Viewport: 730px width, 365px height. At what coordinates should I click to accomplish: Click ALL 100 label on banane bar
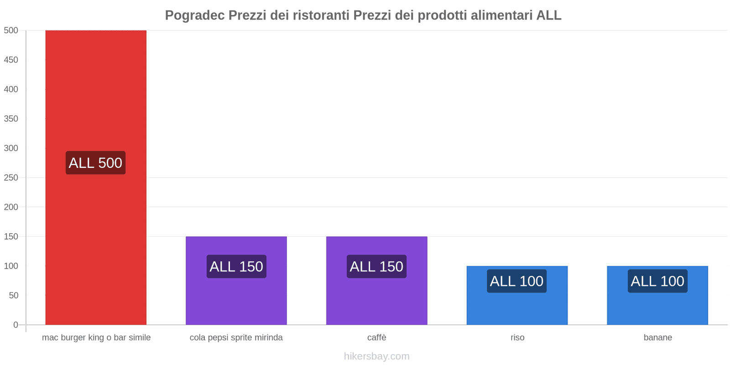657,281
